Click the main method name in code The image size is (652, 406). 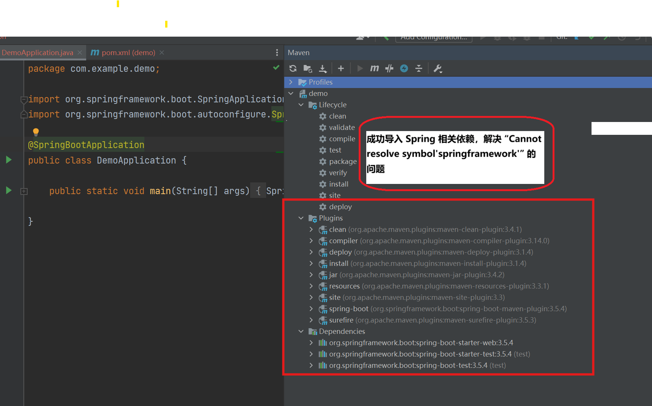point(160,191)
